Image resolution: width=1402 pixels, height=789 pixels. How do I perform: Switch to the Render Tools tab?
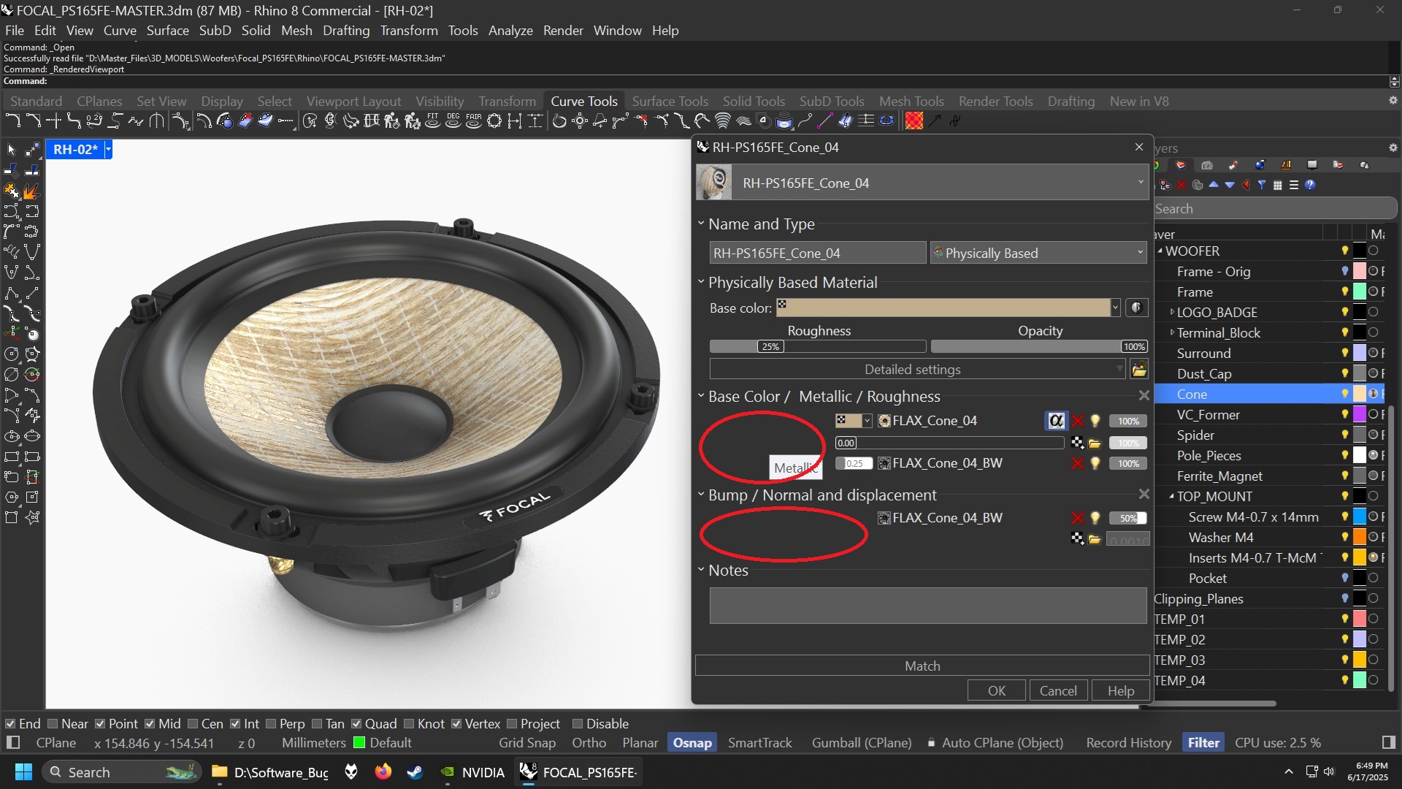[x=995, y=101]
